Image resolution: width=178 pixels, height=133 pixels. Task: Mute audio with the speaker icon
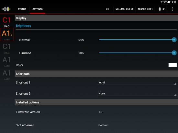point(107,9)
